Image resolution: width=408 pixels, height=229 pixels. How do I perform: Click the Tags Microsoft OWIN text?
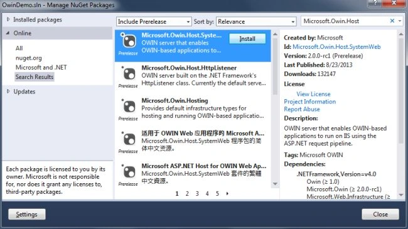(x=313, y=155)
